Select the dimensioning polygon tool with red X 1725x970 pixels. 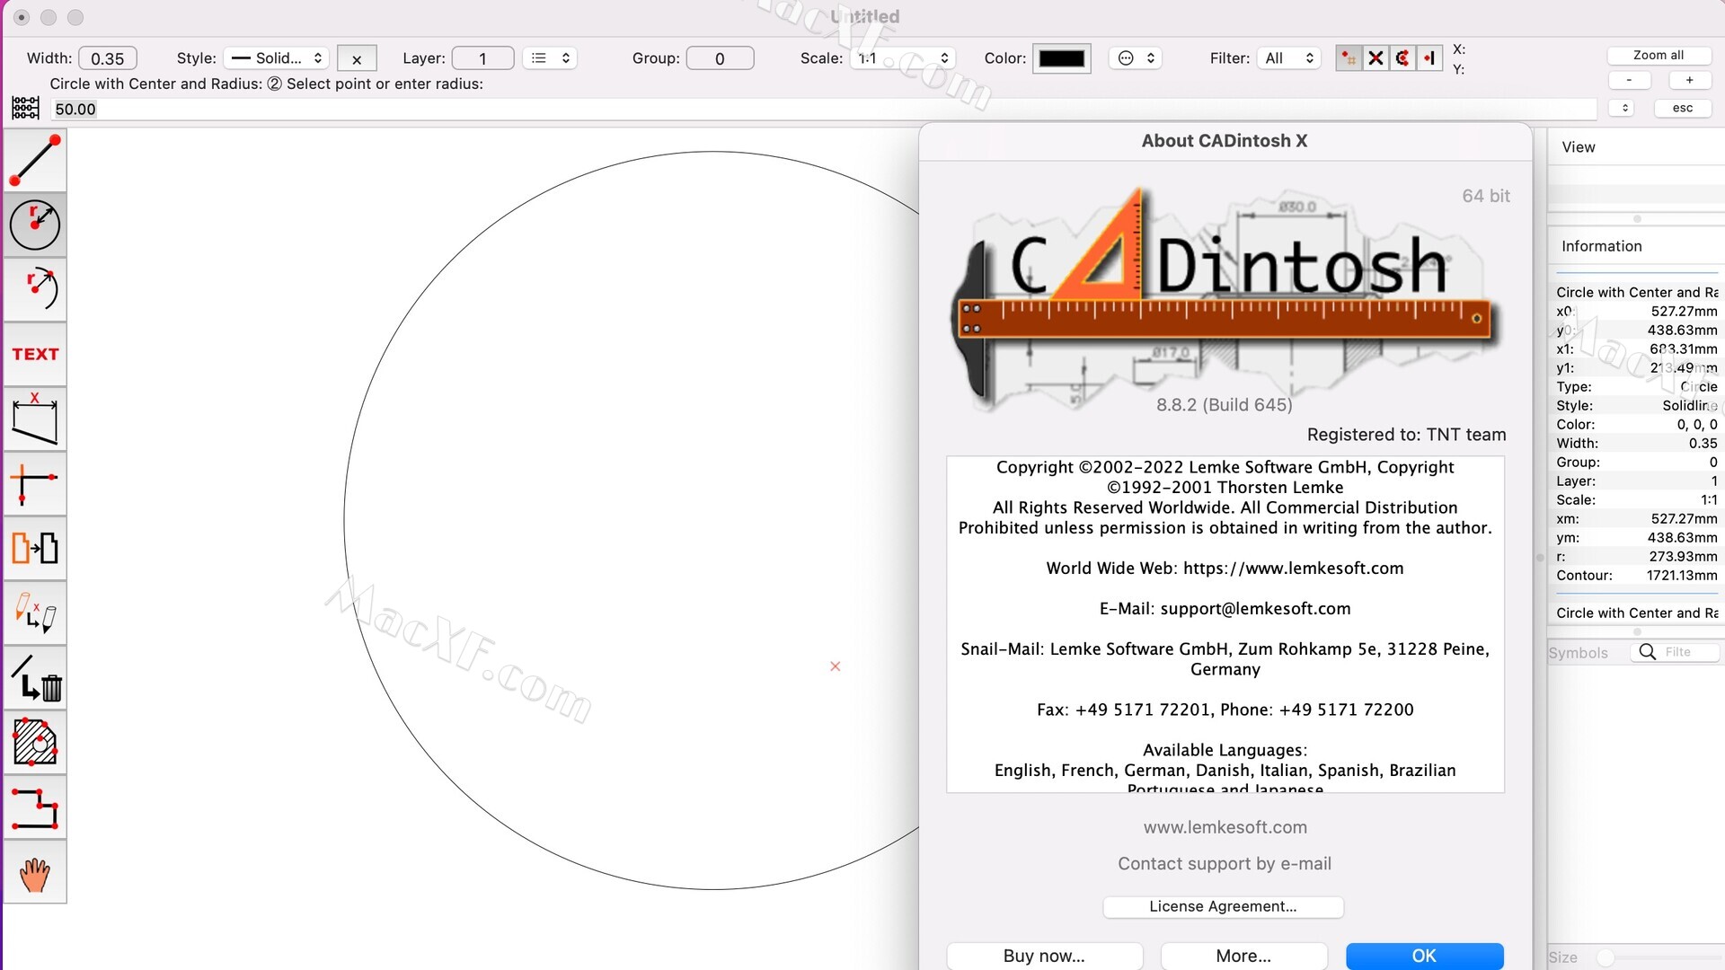(x=35, y=419)
